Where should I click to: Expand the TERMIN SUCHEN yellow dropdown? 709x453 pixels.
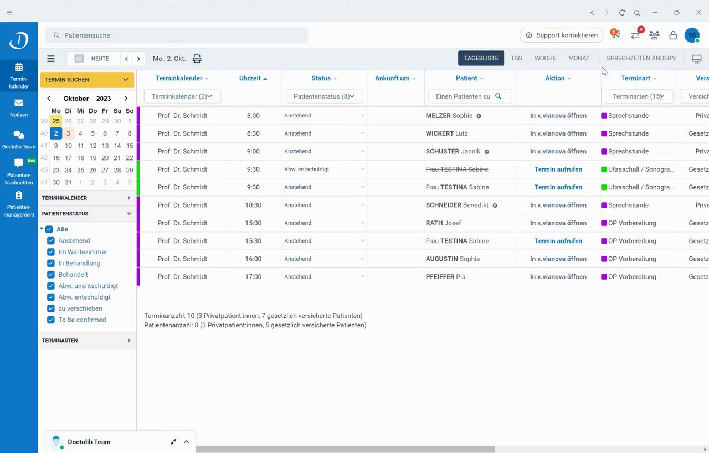coord(87,80)
